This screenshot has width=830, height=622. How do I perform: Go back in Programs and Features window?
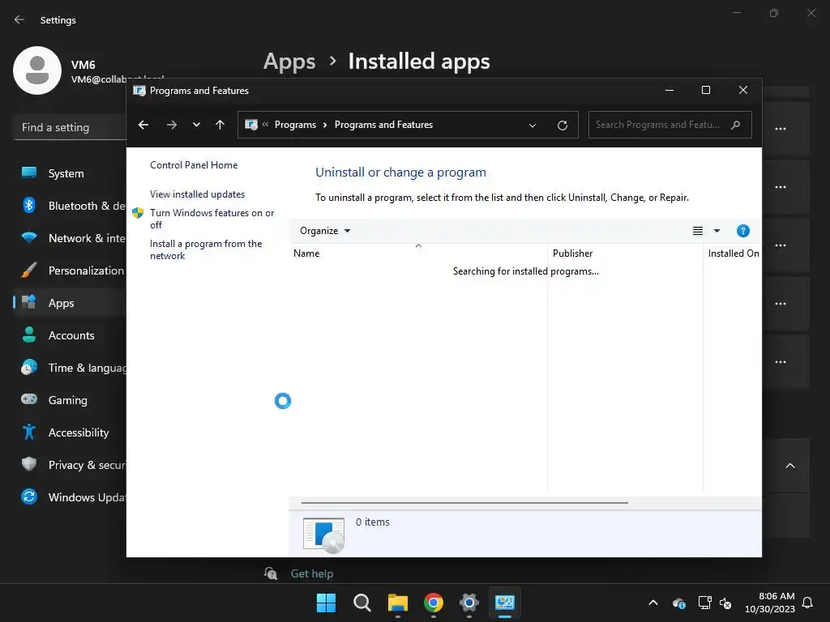[143, 125]
